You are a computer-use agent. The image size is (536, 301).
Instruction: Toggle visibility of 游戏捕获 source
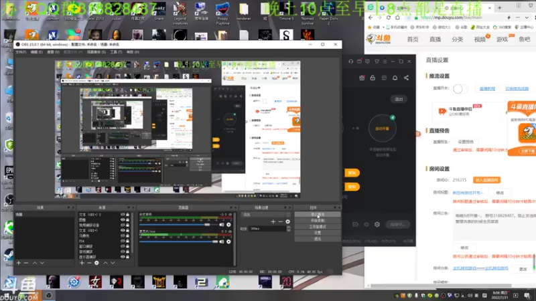point(123,252)
